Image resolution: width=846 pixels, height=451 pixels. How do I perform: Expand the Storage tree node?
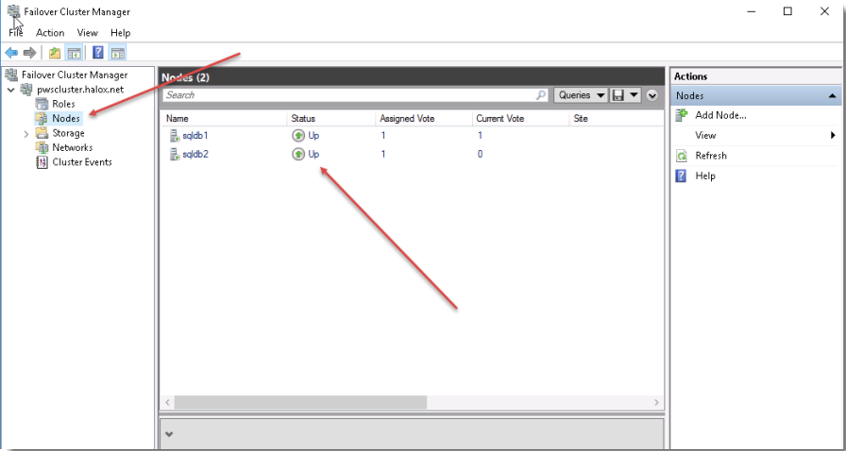25,133
